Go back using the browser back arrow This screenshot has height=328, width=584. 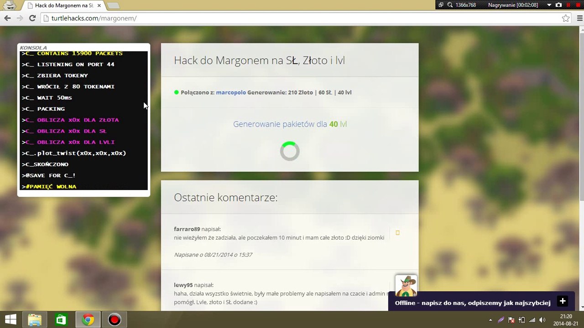click(x=7, y=18)
